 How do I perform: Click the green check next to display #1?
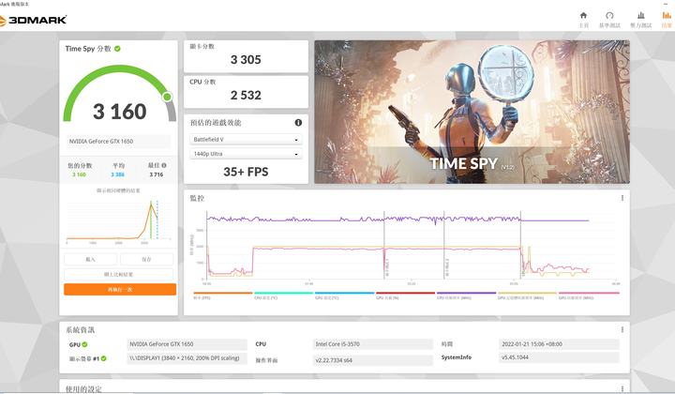pyautogui.click(x=104, y=358)
